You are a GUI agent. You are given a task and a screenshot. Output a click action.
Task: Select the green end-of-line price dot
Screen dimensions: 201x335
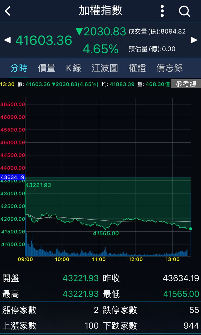191,229
